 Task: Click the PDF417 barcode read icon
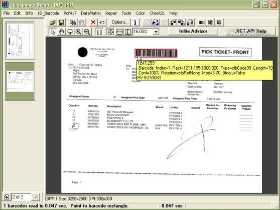pos(210,23)
